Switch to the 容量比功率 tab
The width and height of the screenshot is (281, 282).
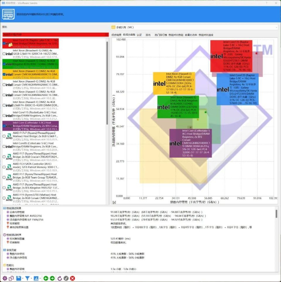tap(191, 35)
